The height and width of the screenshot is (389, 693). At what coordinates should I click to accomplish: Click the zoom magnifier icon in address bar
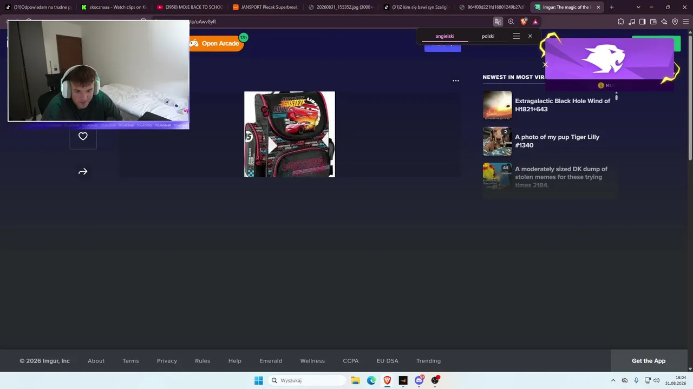[x=511, y=22]
